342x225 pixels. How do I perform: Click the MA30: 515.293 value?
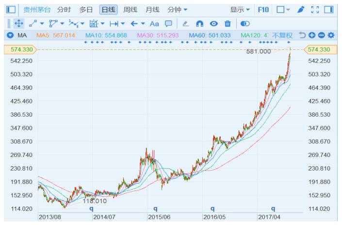(x=158, y=35)
